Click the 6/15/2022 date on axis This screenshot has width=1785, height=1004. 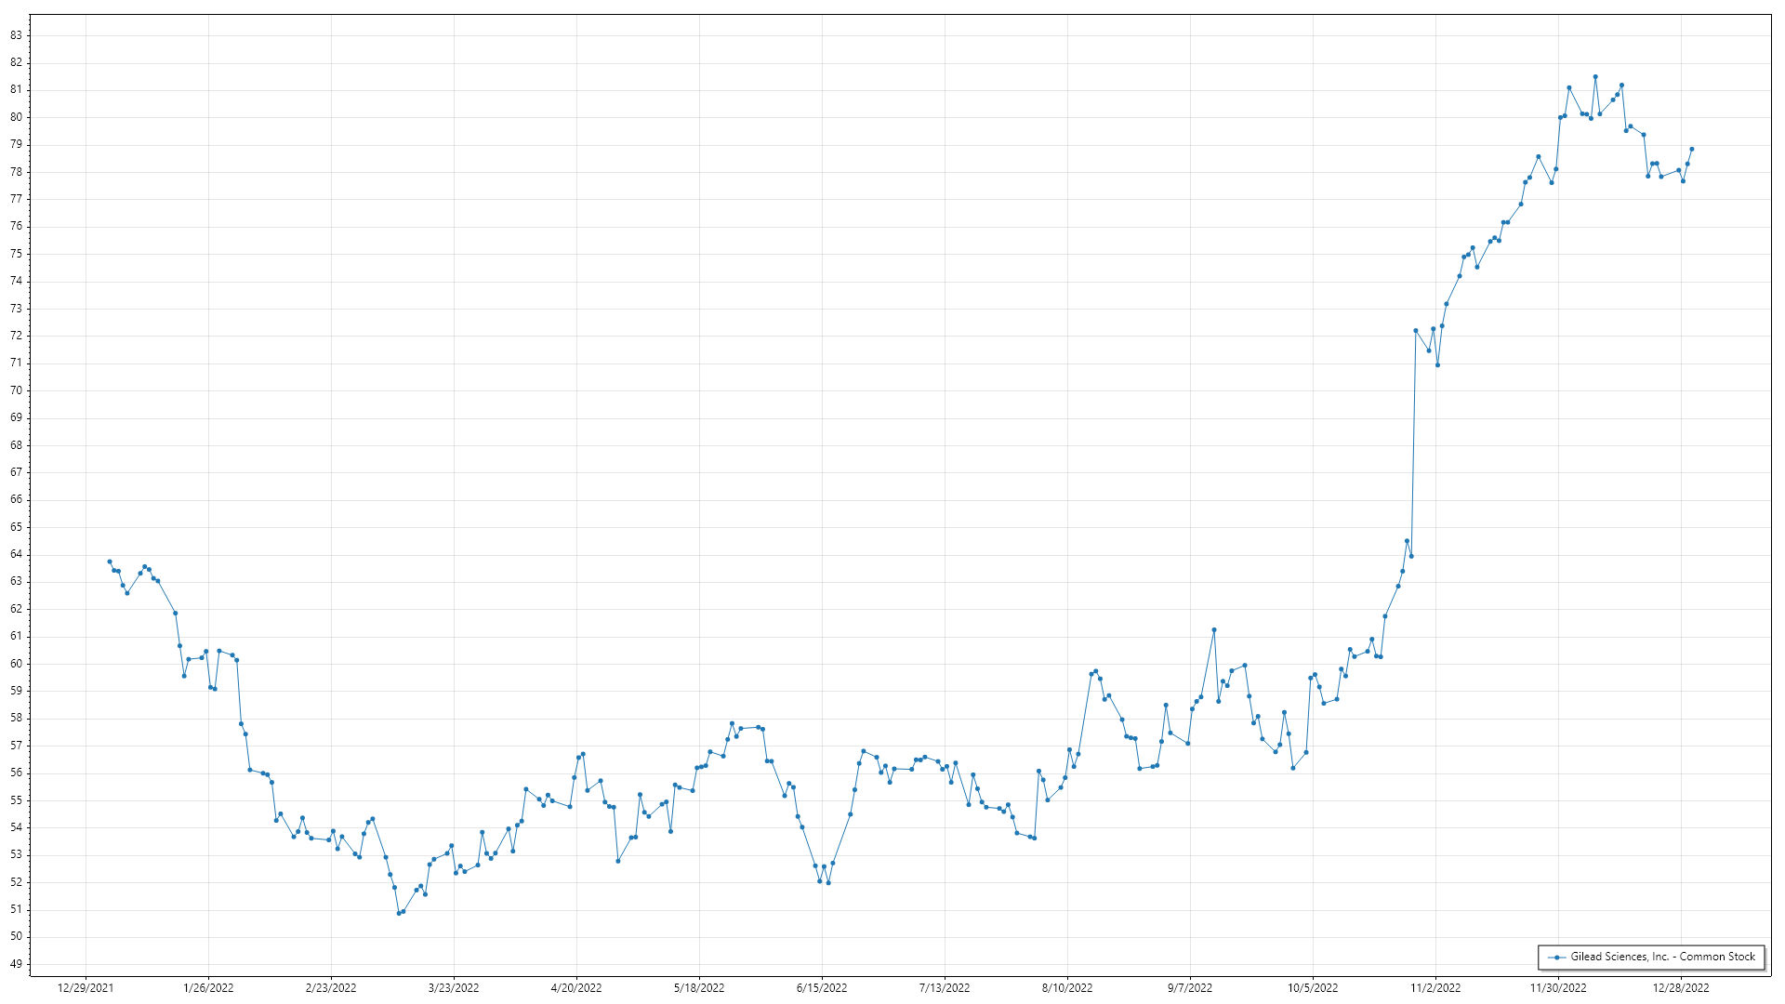tap(822, 988)
